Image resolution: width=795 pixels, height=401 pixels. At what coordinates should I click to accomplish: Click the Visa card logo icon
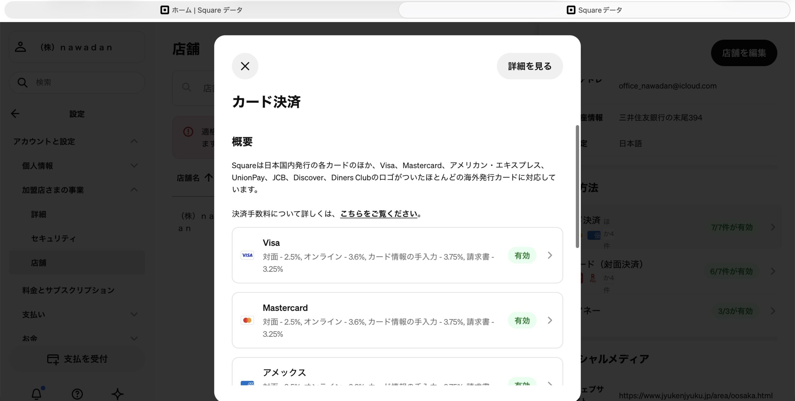(247, 255)
